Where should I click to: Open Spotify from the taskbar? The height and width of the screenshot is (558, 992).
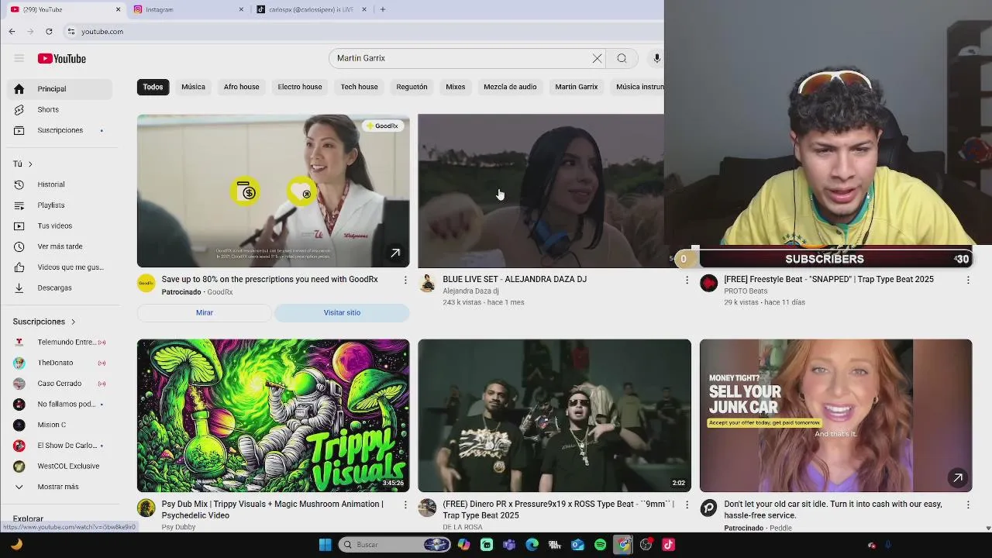601,545
